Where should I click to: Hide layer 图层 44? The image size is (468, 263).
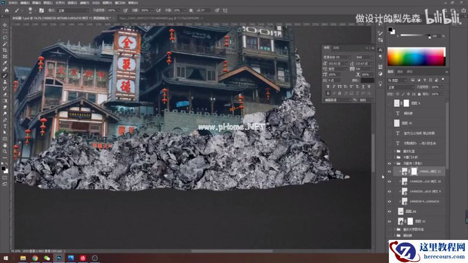389,211
